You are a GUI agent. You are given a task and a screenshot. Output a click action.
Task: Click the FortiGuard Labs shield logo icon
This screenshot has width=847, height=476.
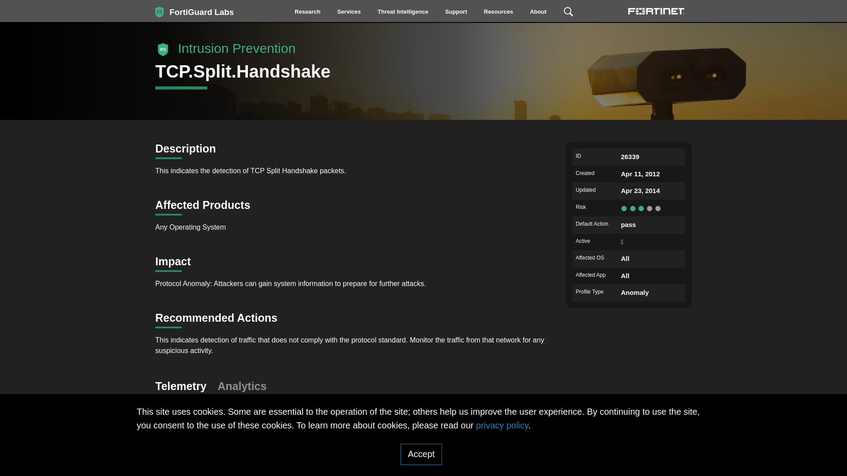pos(160,12)
